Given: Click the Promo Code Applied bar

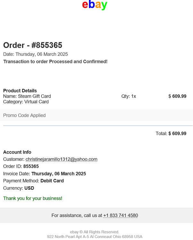Looking at the screenshot, I should click(96, 115).
